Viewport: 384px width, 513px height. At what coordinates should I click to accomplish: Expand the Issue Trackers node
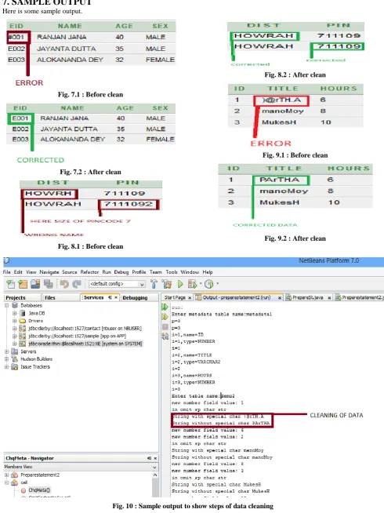pos(6,367)
